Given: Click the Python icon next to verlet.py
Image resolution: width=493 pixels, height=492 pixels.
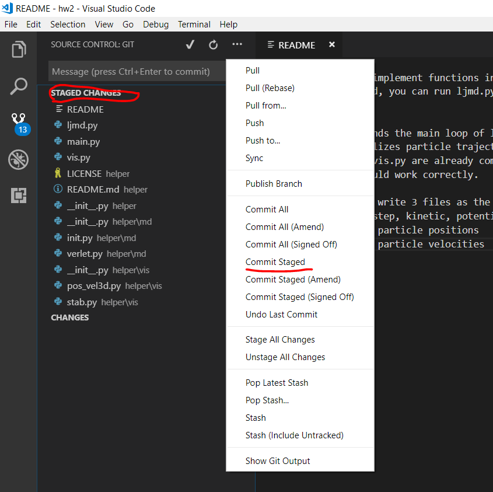Looking at the screenshot, I should [x=58, y=253].
